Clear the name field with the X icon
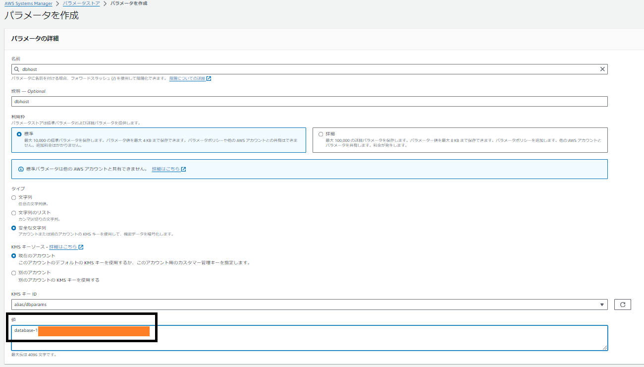This screenshot has height=367, width=644. pyautogui.click(x=602, y=69)
